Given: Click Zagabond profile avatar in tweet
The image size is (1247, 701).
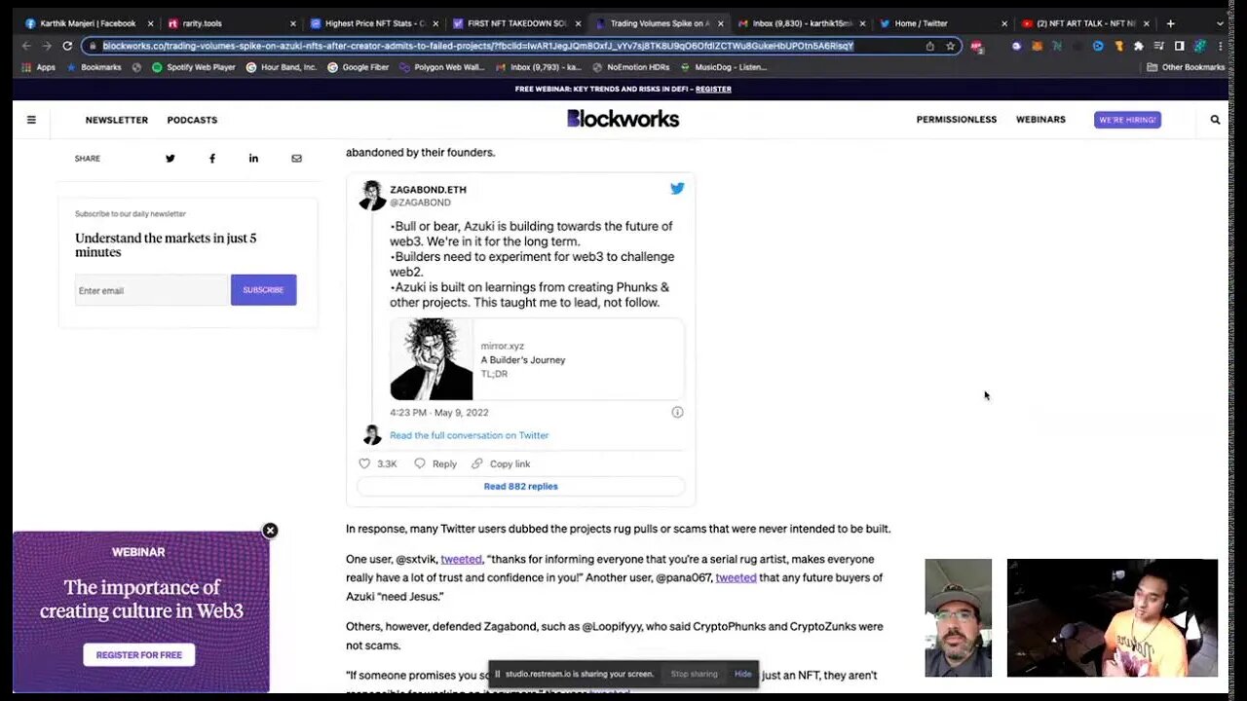Looking at the screenshot, I should pos(372,195).
